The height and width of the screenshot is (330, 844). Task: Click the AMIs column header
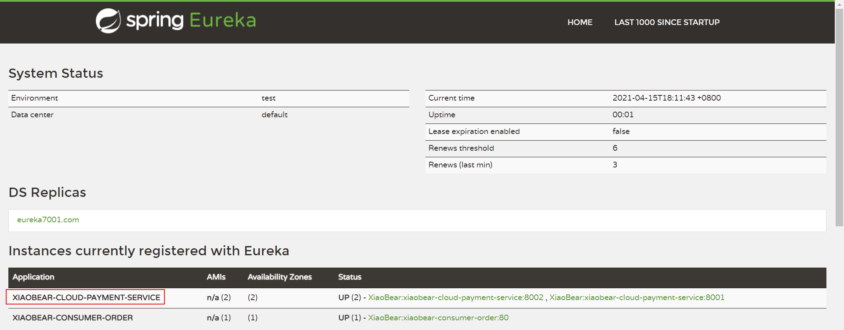pyautogui.click(x=216, y=277)
